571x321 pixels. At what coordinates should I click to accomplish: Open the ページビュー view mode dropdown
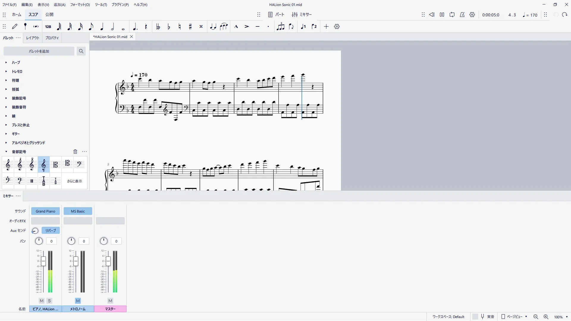(514, 317)
